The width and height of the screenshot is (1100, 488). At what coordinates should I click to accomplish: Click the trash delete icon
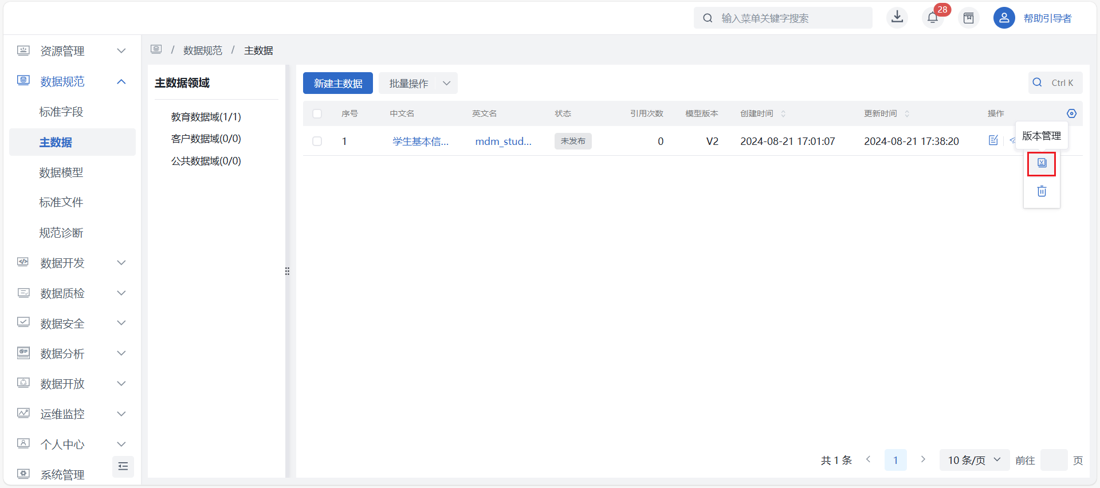pyautogui.click(x=1041, y=191)
